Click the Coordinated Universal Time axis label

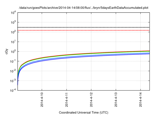[84, 113]
